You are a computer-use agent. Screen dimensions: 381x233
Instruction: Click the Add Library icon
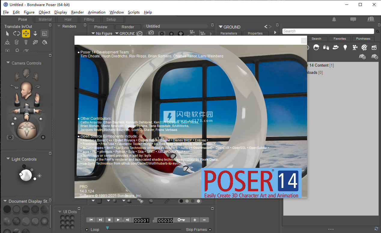pos(362,56)
